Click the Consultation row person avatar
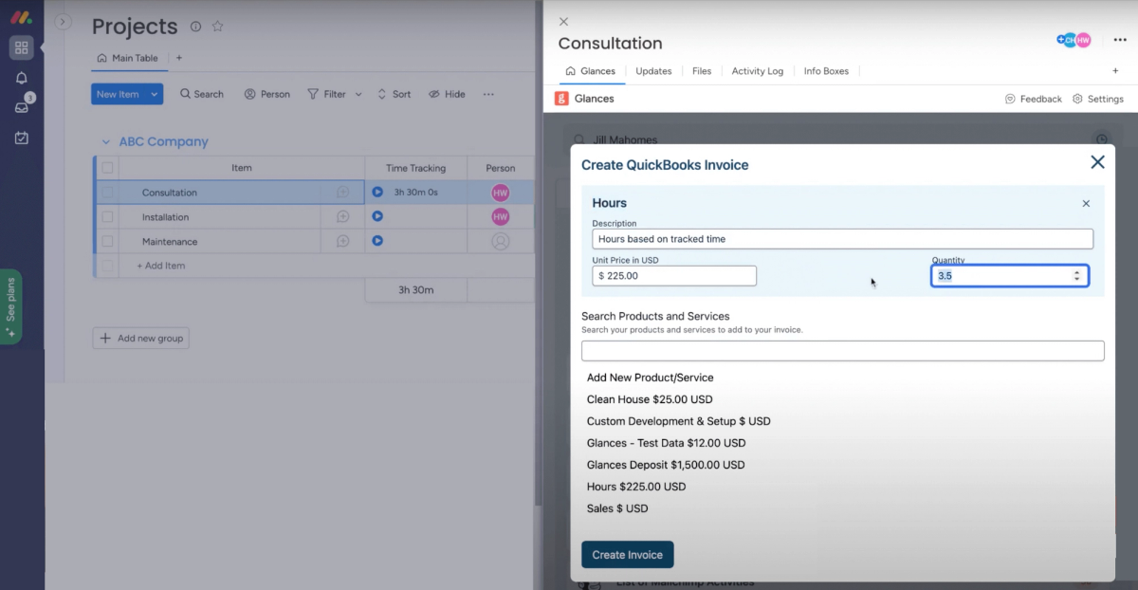 [501, 193]
